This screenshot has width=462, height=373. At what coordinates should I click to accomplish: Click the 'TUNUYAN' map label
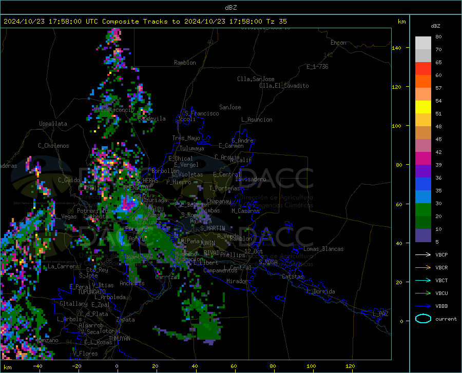pos(119,339)
